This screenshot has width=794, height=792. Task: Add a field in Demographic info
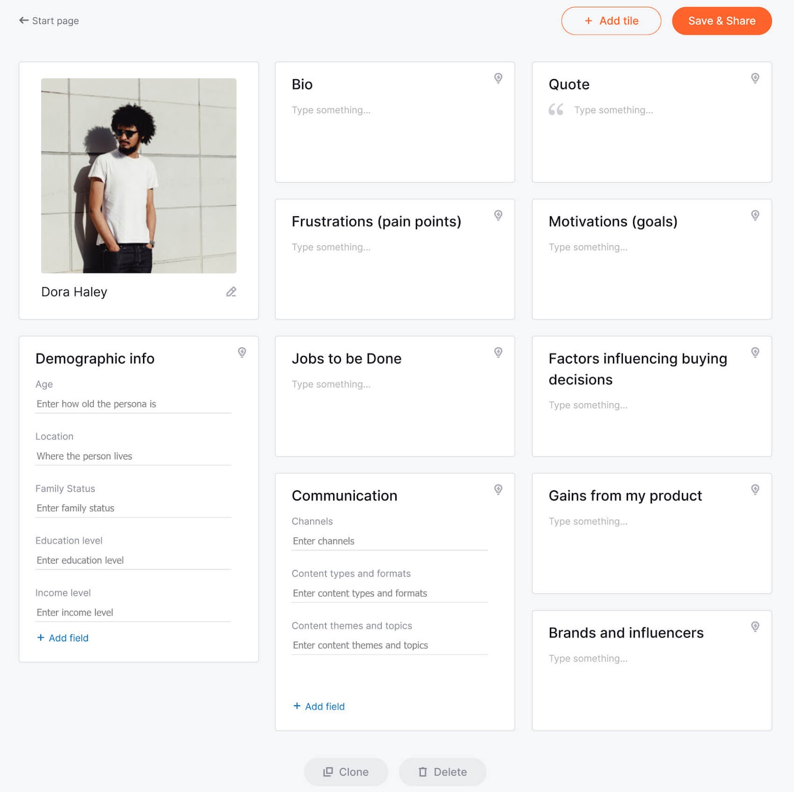click(62, 638)
